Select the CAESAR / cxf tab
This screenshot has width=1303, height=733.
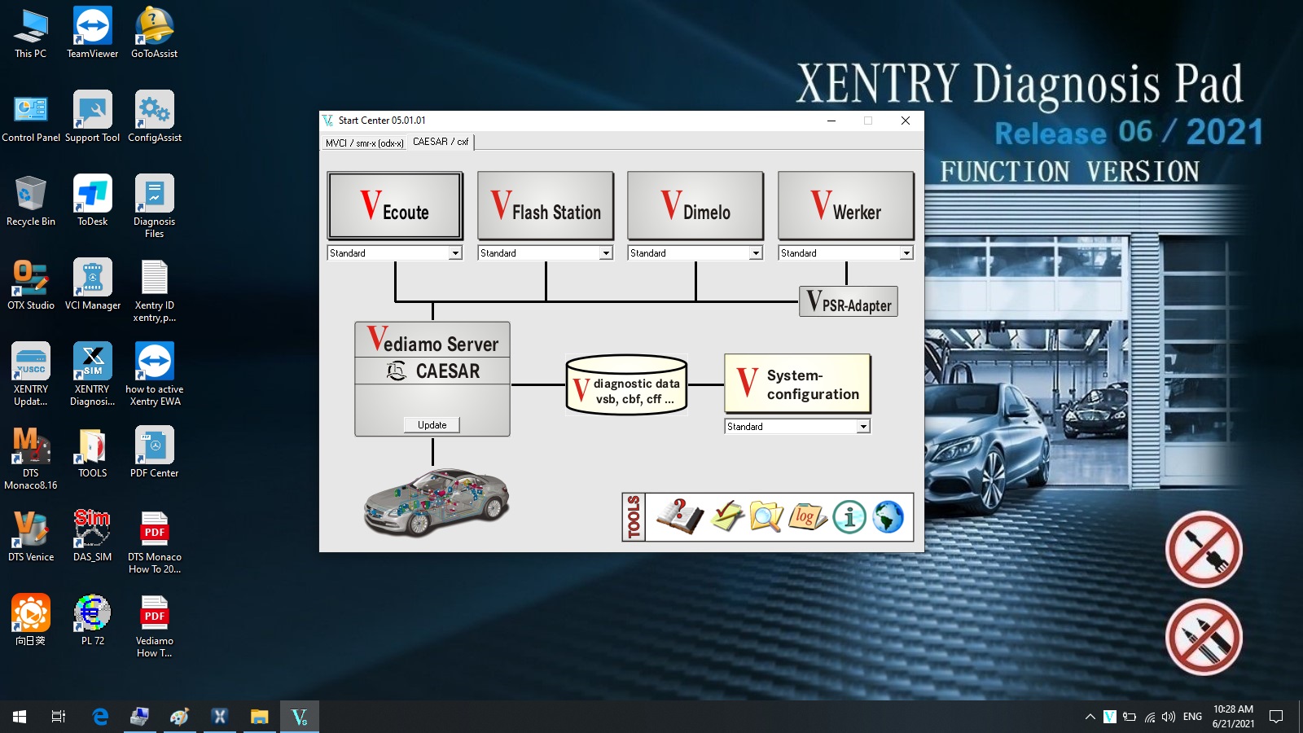click(x=441, y=142)
